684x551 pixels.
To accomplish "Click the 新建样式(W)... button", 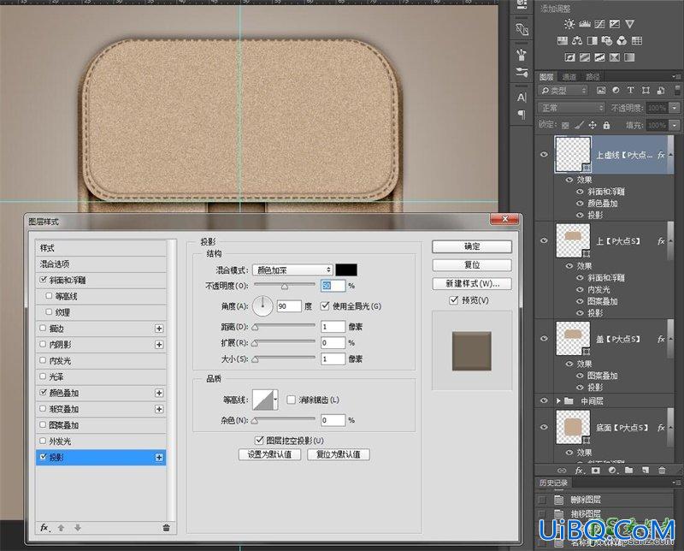I will [x=472, y=283].
